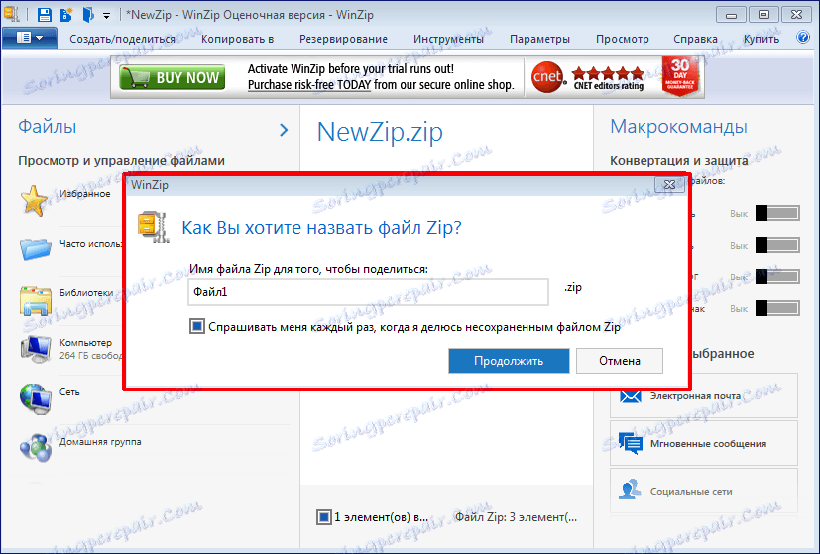Open the Копировать в menu
820x554 pixels.
click(x=237, y=39)
